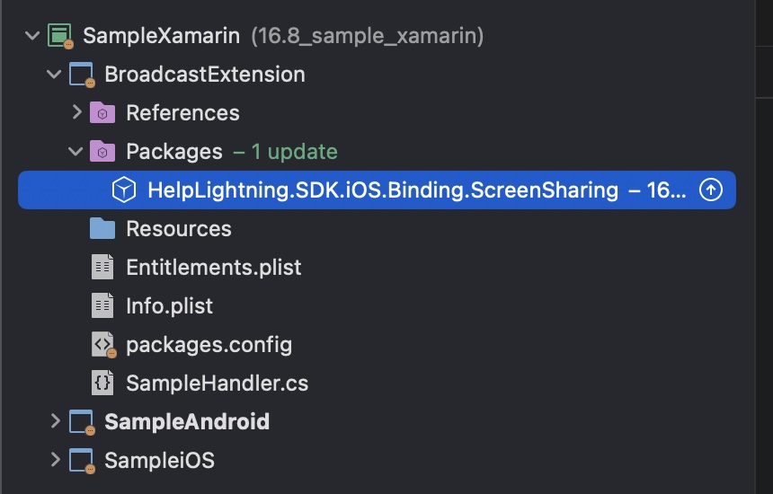Collapse the SampleXamarin solution node
773x494 pixels.
pos(32,36)
